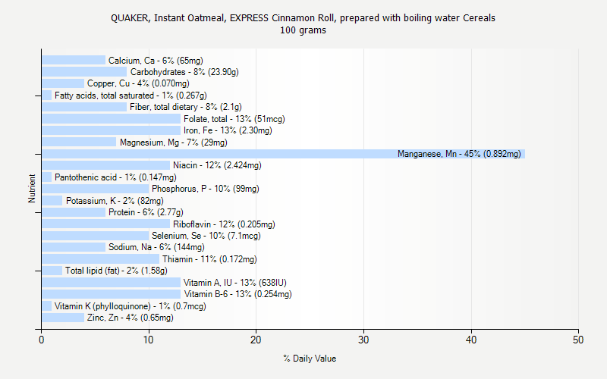Click the Magnesium, Mg - 7% label
The height and width of the screenshot is (379, 607).
point(174,143)
